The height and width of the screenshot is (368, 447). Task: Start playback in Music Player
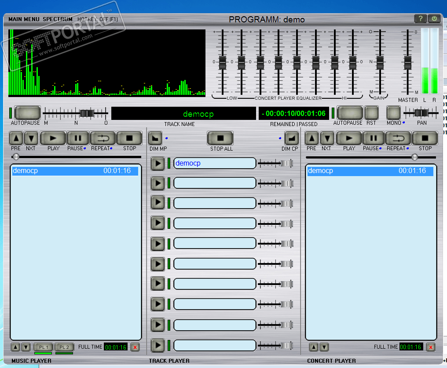click(53, 138)
